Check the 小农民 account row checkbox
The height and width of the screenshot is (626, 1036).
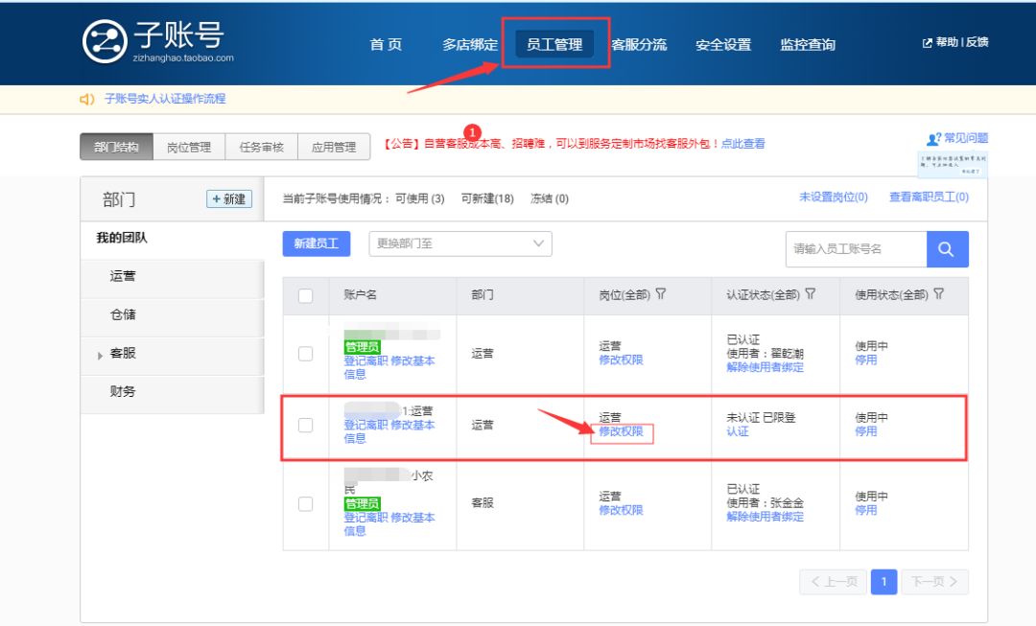[305, 503]
